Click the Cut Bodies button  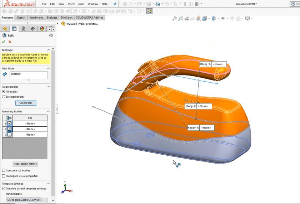tap(26, 103)
